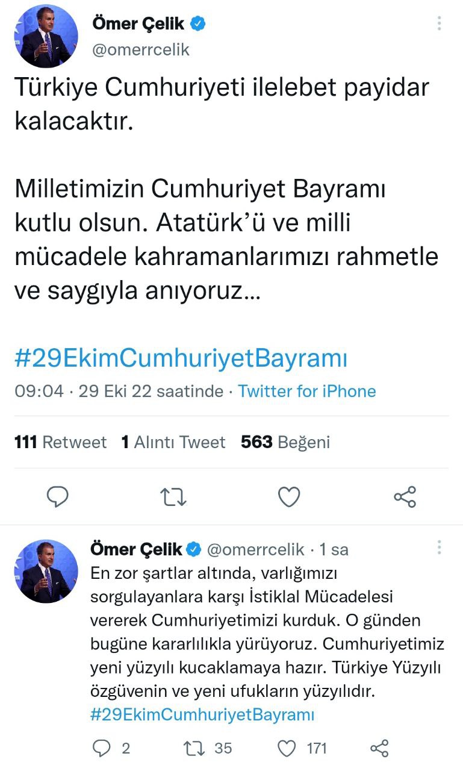Open the @omerrcelik handle at top

[141, 50]
